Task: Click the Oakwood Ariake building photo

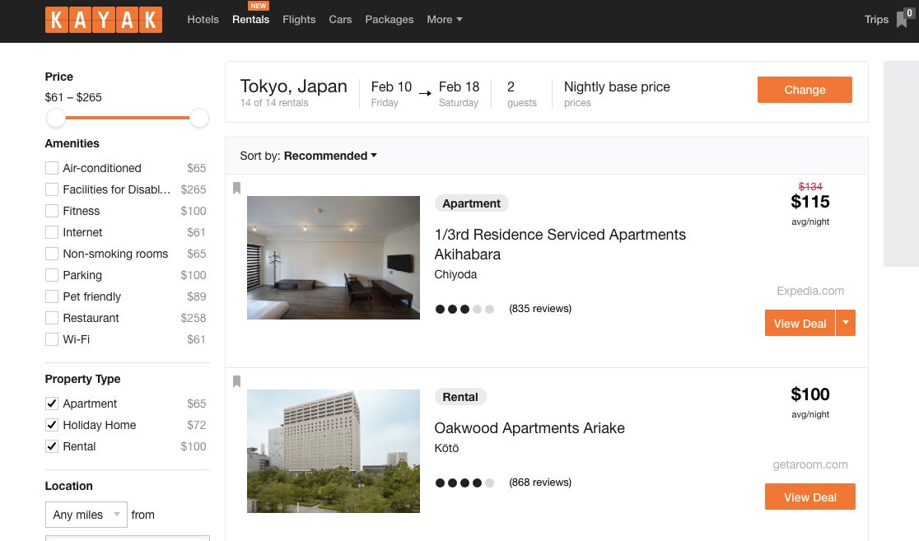Action: (x=334, y=451)
